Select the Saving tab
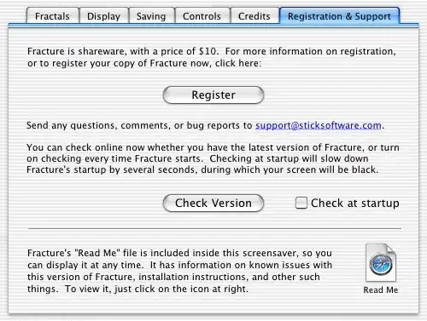Screen dimensions: 427x321 pos(151,16)
